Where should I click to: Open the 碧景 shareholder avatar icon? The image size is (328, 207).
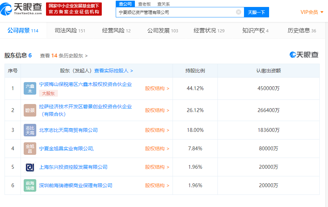(x=30, y=110)
